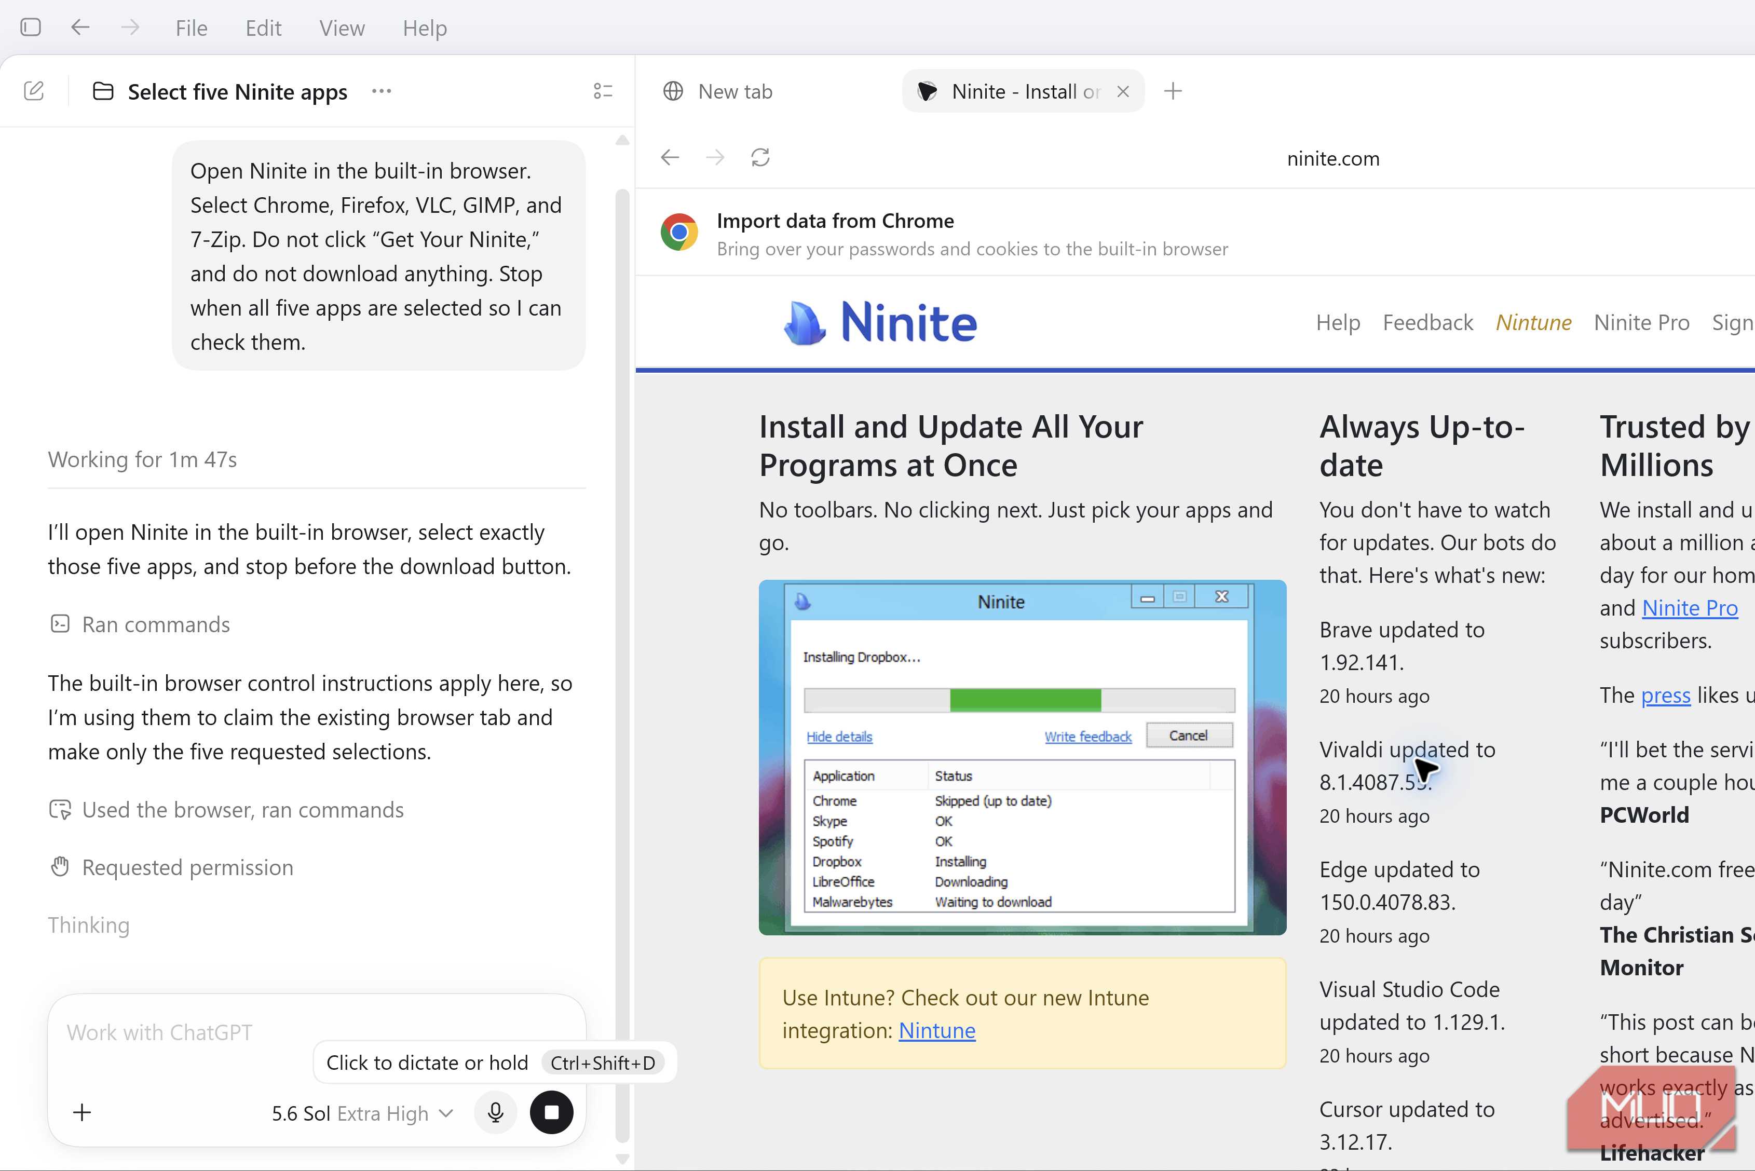The image size is (1755, 1171).
Task: Click the Brave updated to 1.92.141 entry
Action: [x=1401, y=646]
